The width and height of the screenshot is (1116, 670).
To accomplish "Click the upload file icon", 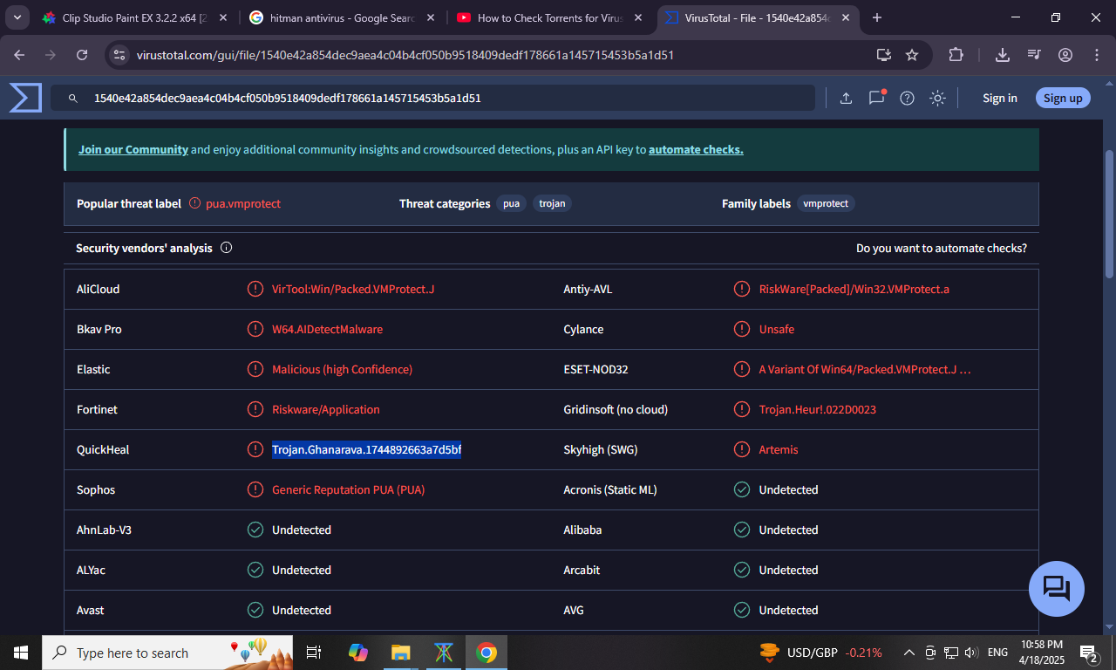I will pos(846,99).
